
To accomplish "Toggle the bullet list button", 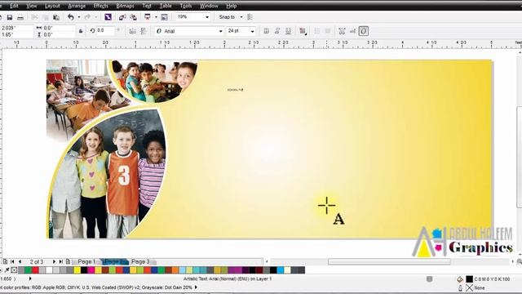I will [316, 31].
